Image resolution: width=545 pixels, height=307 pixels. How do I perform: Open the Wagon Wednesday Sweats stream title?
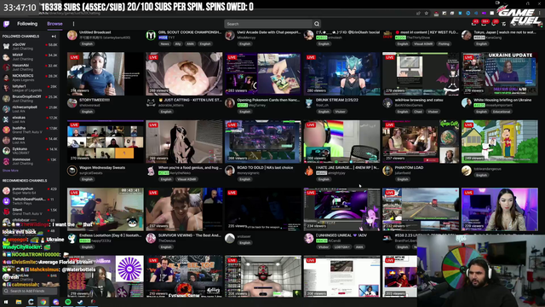[102, 167]
